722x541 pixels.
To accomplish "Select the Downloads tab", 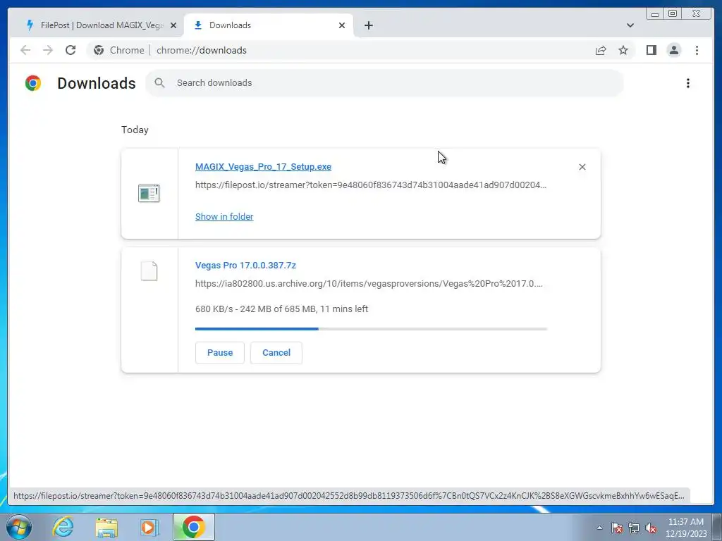I will [x=269, y=25].
